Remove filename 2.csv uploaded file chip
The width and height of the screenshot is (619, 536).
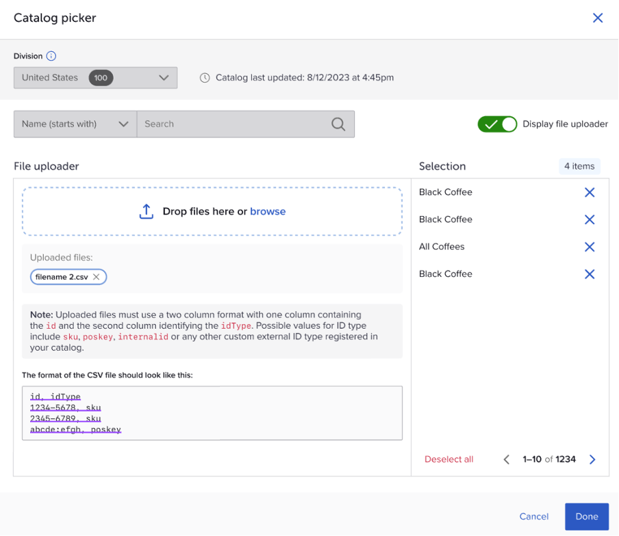97,277
